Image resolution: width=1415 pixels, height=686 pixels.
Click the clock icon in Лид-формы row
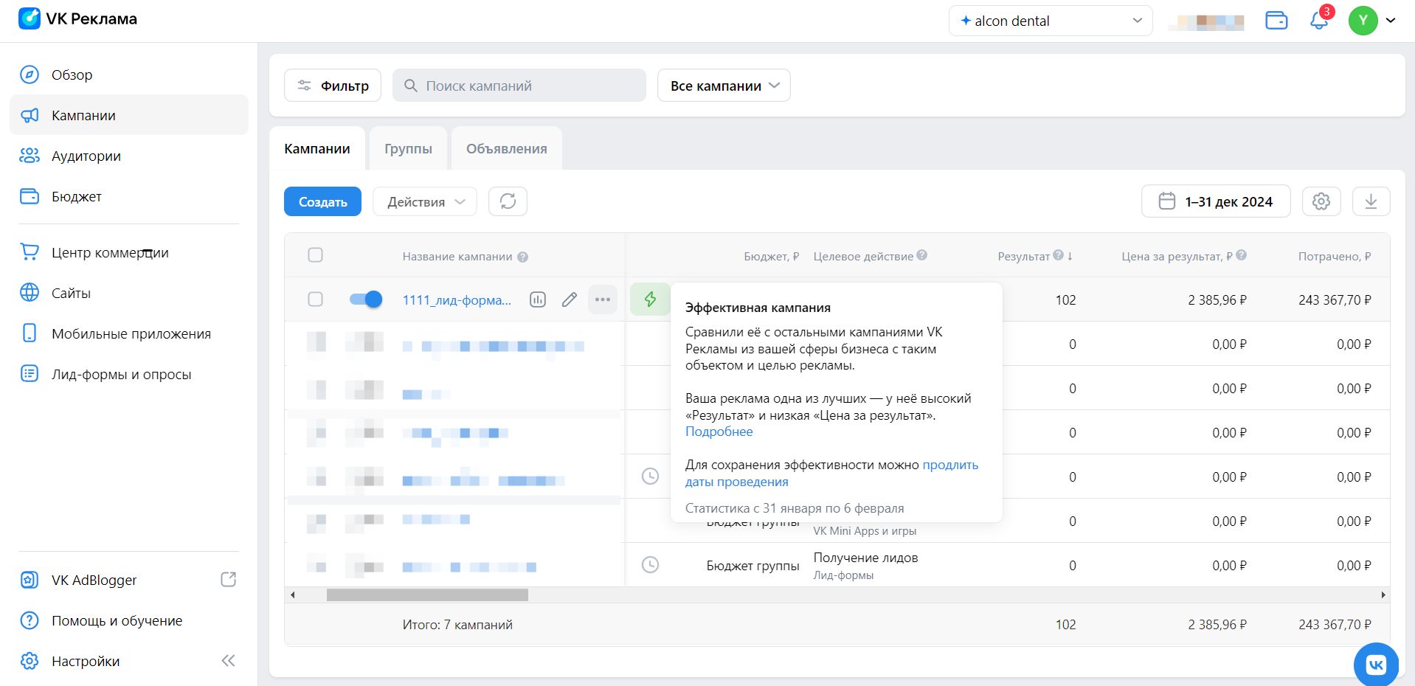650,565
